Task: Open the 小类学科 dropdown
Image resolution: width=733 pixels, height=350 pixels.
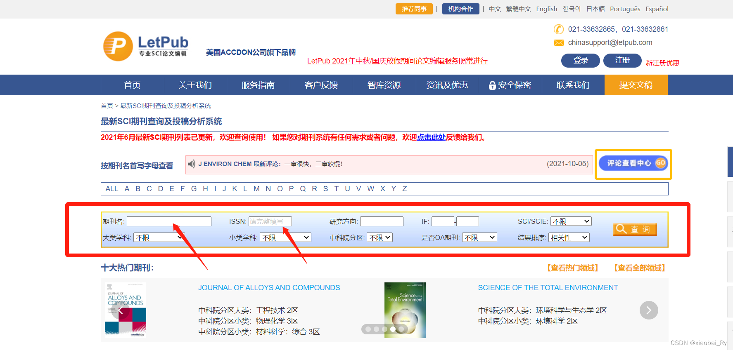Action: click(x=285, y=237)
